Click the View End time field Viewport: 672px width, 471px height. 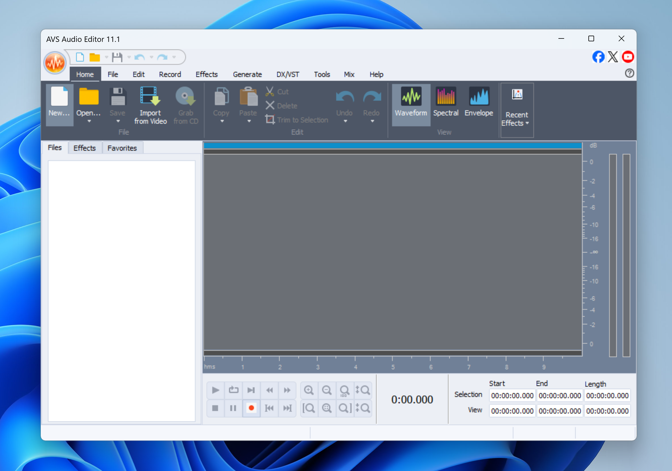pos(559,411)
